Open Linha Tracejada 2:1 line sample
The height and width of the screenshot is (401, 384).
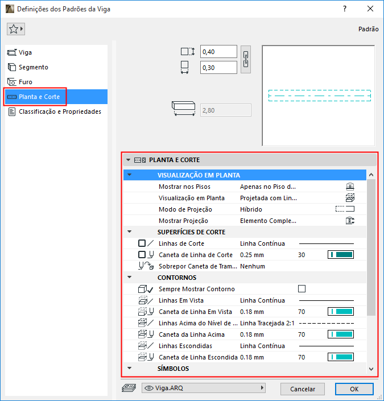pos(327,323)
